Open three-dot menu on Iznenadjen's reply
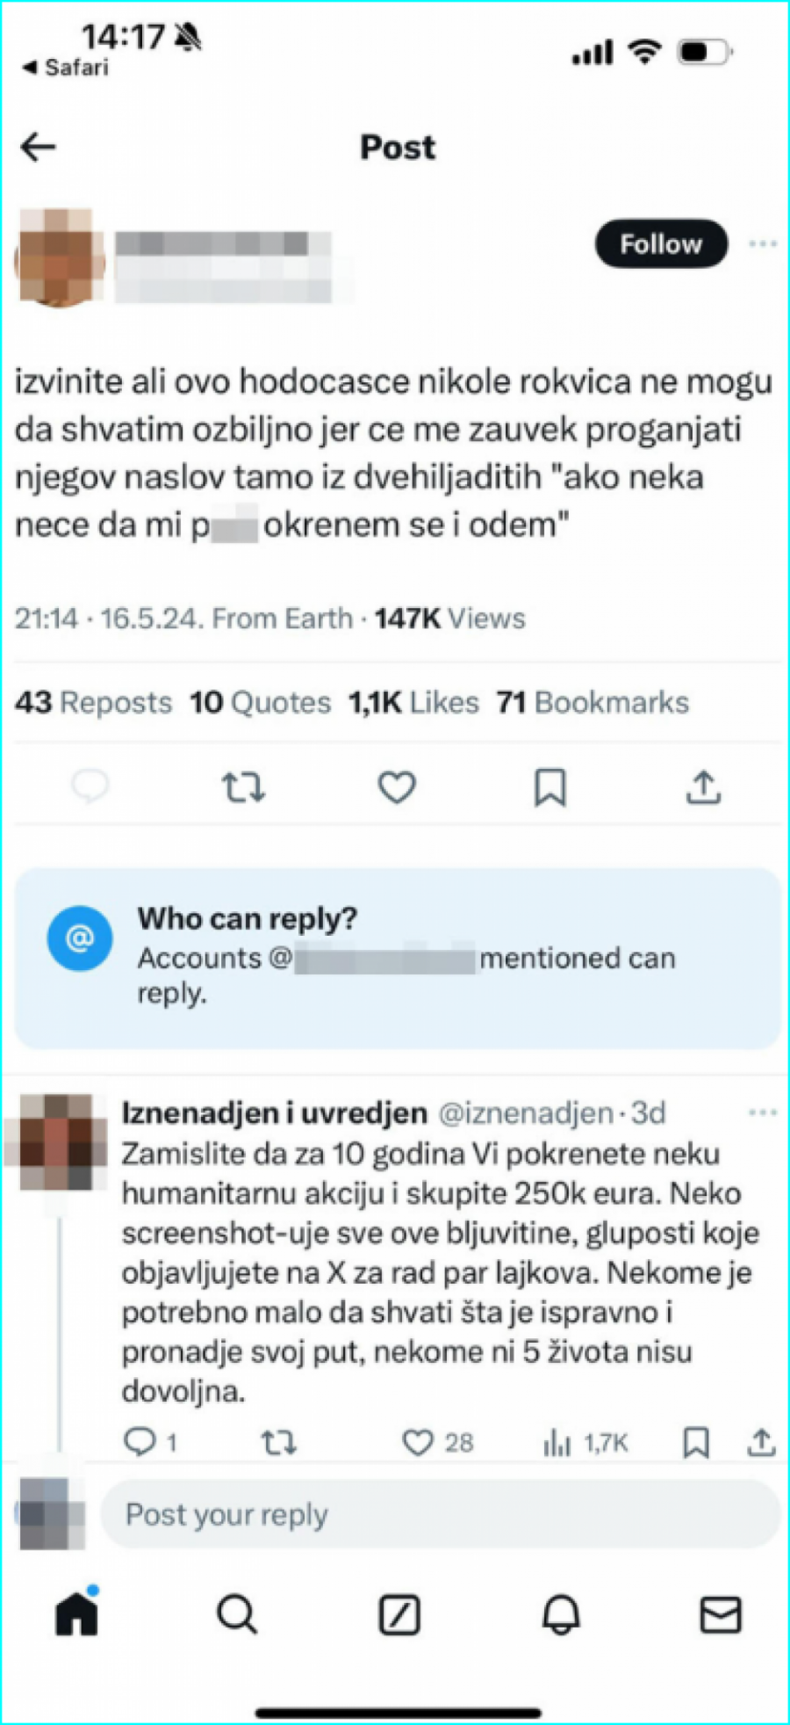 [x=762, y=1113]
